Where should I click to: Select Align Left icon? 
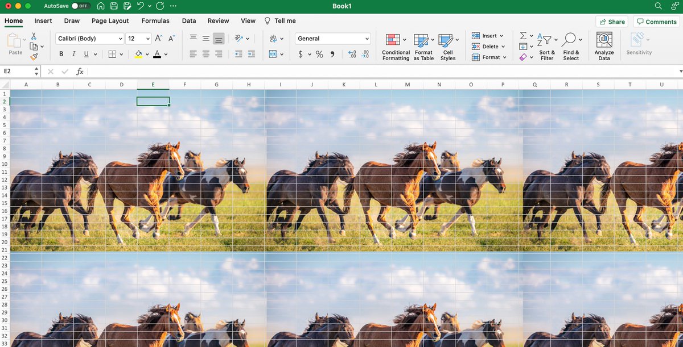(193, 54)
